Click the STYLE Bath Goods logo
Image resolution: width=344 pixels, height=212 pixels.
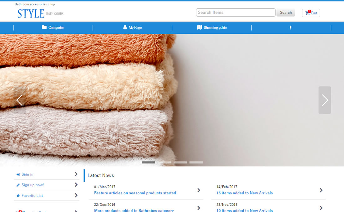40,13
